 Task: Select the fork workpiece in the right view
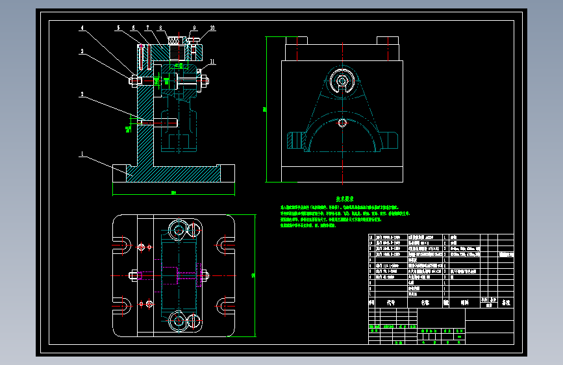click(342, 109)
